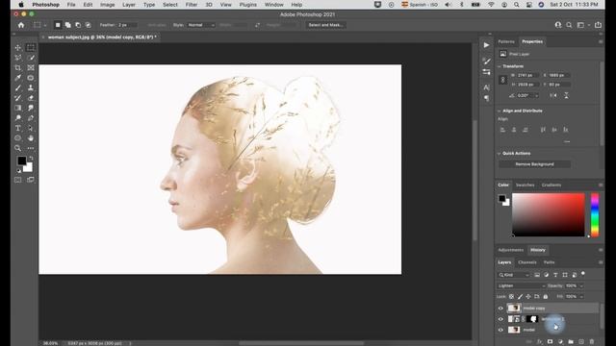Toggle lock position

coord(528,297)
